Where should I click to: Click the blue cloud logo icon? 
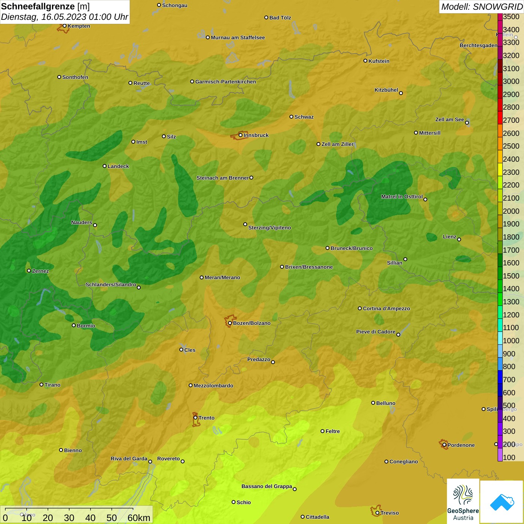(x=502, y=502)
